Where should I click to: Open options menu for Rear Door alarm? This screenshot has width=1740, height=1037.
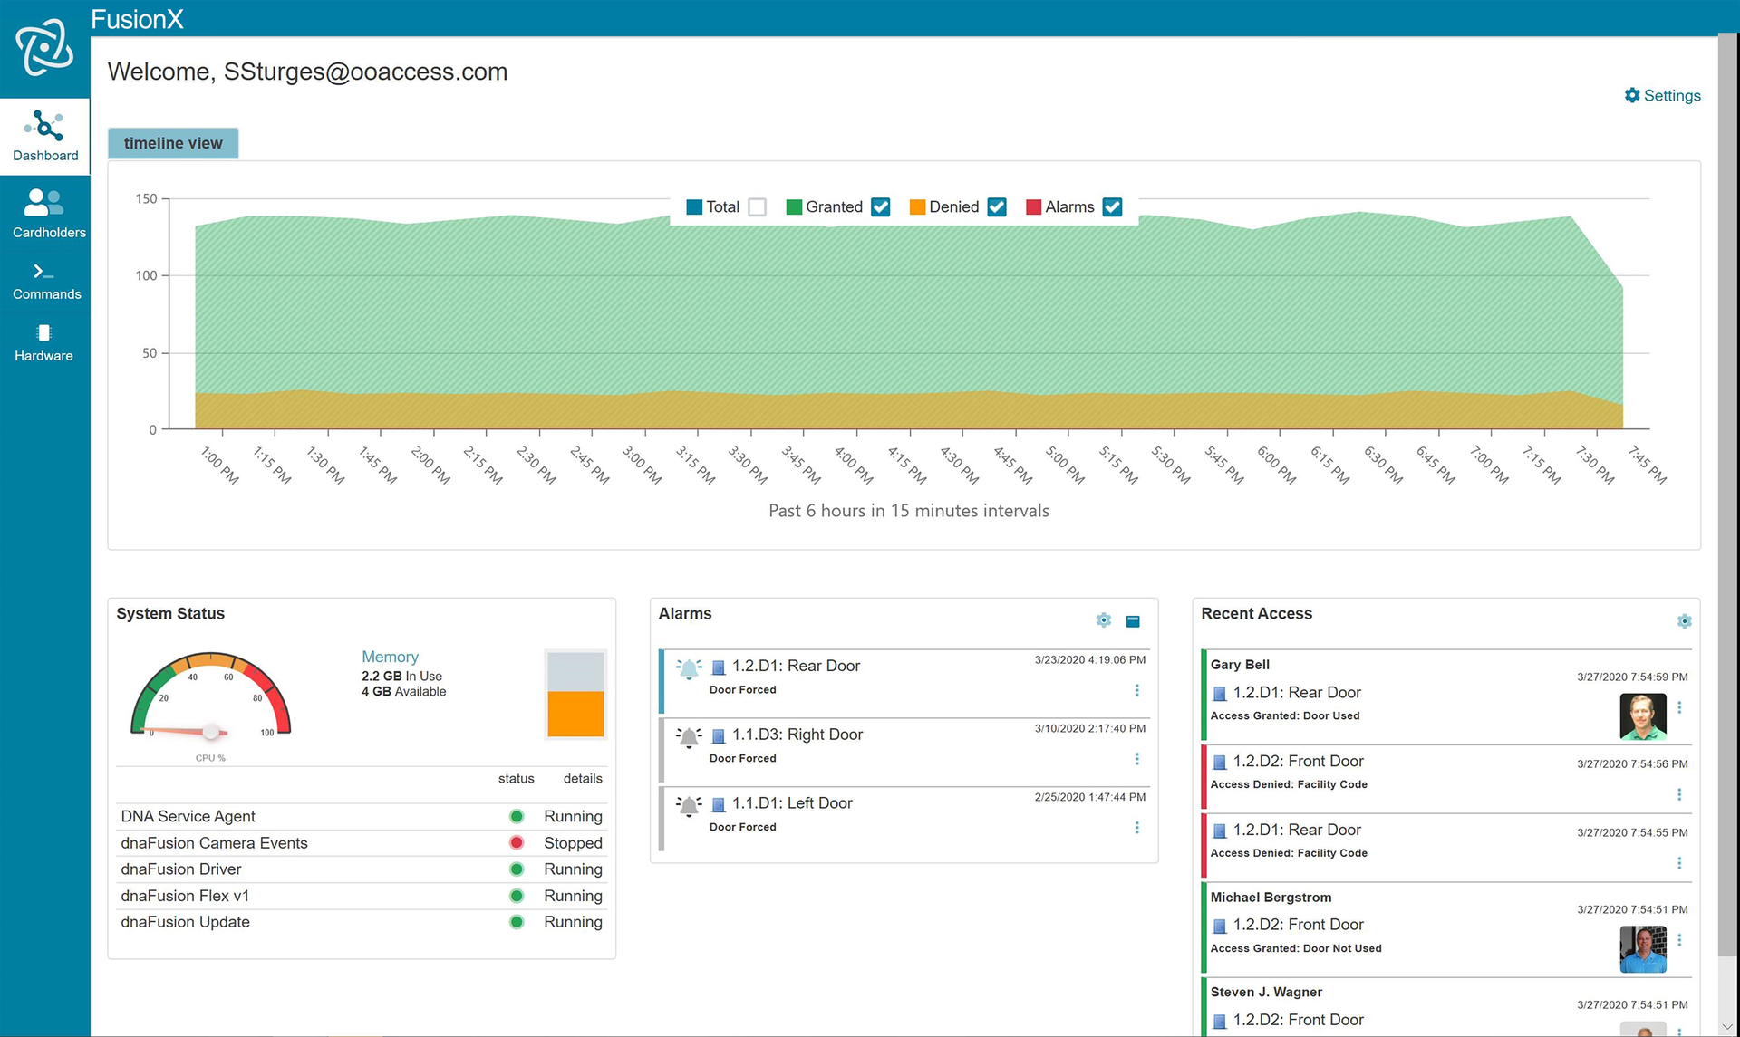[x=1136, y=690]
